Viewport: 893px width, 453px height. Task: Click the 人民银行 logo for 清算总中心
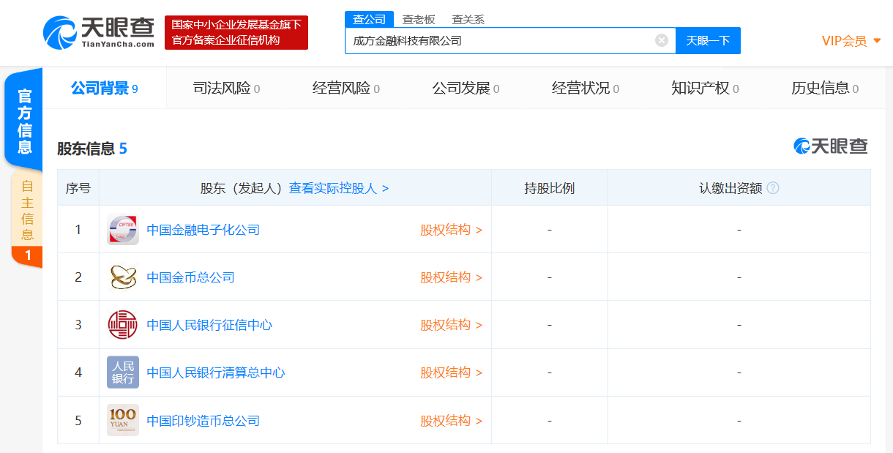click(x=122, y=372)
